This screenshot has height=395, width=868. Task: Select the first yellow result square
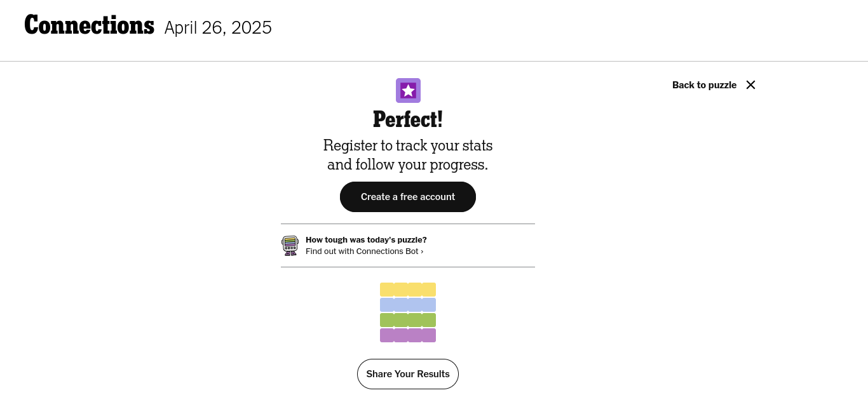click(x=387, y=290)
